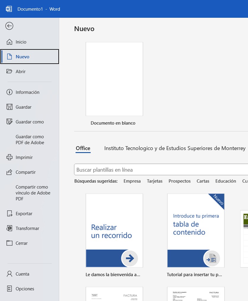Click the Compartir share arrow icon

9,172
